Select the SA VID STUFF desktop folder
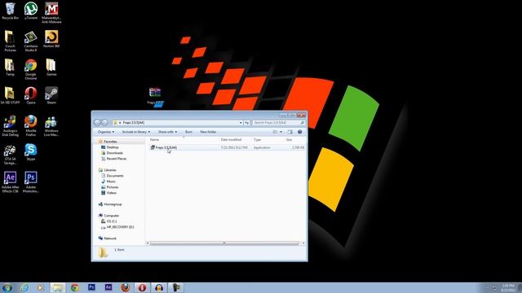 10,96
